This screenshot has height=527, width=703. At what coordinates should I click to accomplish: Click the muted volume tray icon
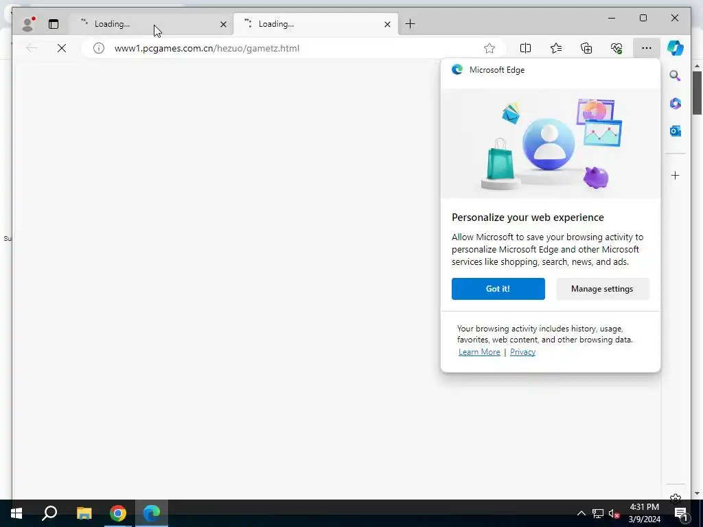tap(614, 513)
